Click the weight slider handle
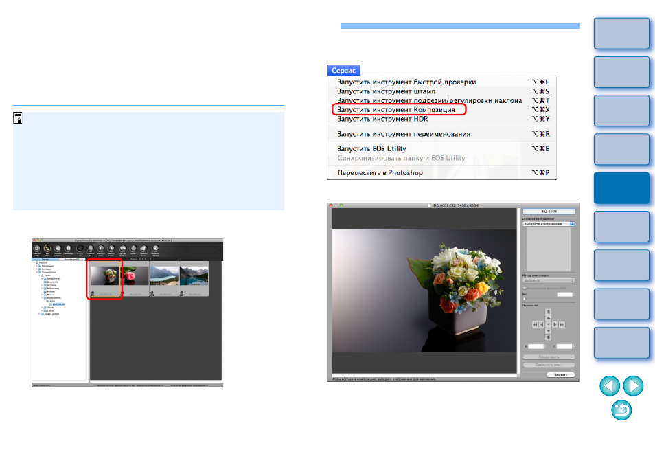The width and height of the screenshot is (655, 463). pyautogui.click(x=525, y=300)
